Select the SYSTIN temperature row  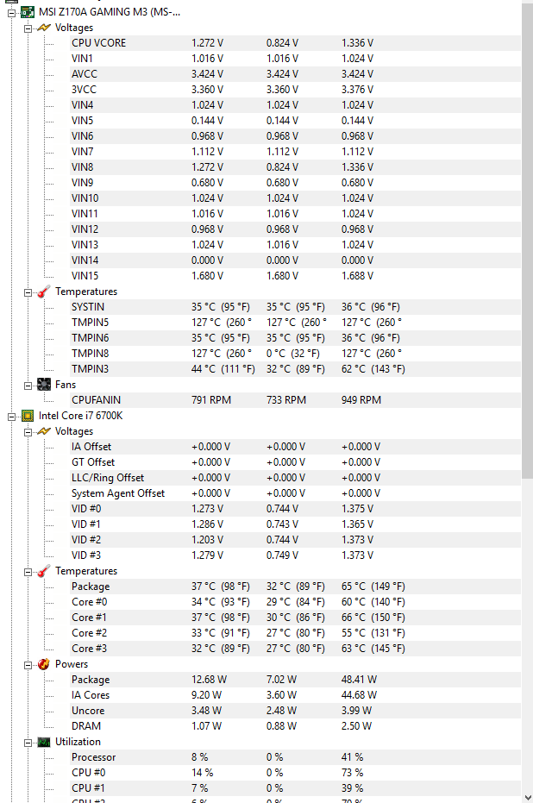(296, 307)
